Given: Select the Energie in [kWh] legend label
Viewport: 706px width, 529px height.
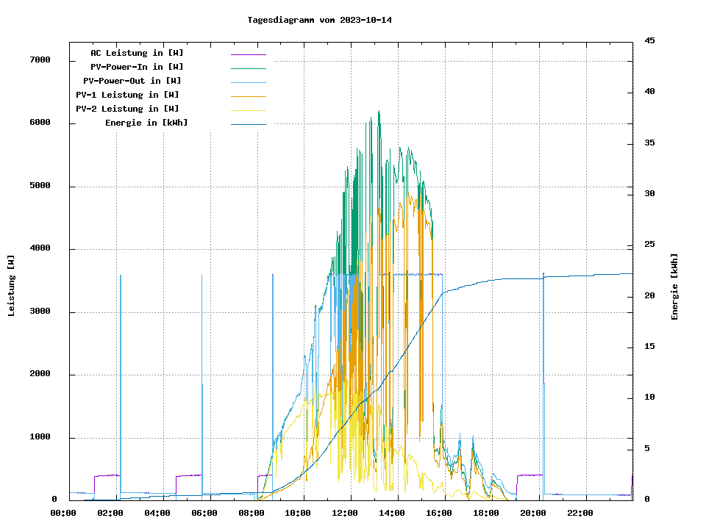Looking at the screenshot, I should click(146, 123).
